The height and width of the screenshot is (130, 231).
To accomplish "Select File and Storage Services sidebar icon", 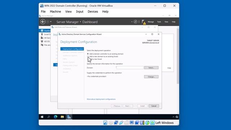I will (x=42, y=45).
